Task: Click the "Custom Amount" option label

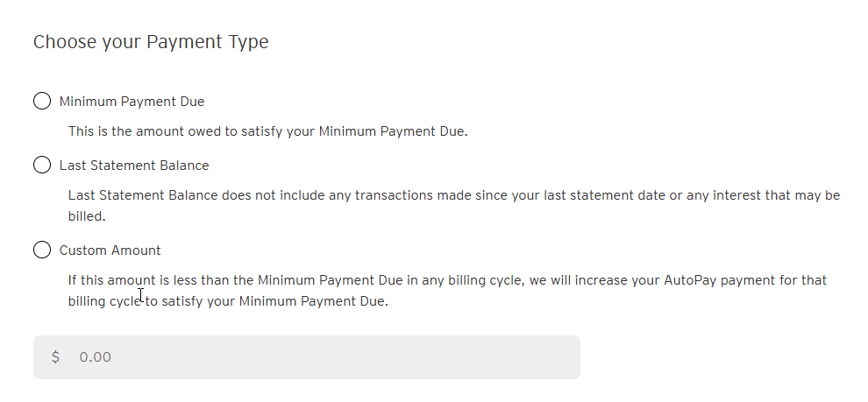Action: click(x=110, y=250)
